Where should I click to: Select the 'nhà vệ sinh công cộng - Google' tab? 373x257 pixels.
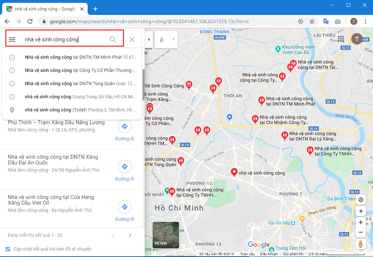[45, 9]
